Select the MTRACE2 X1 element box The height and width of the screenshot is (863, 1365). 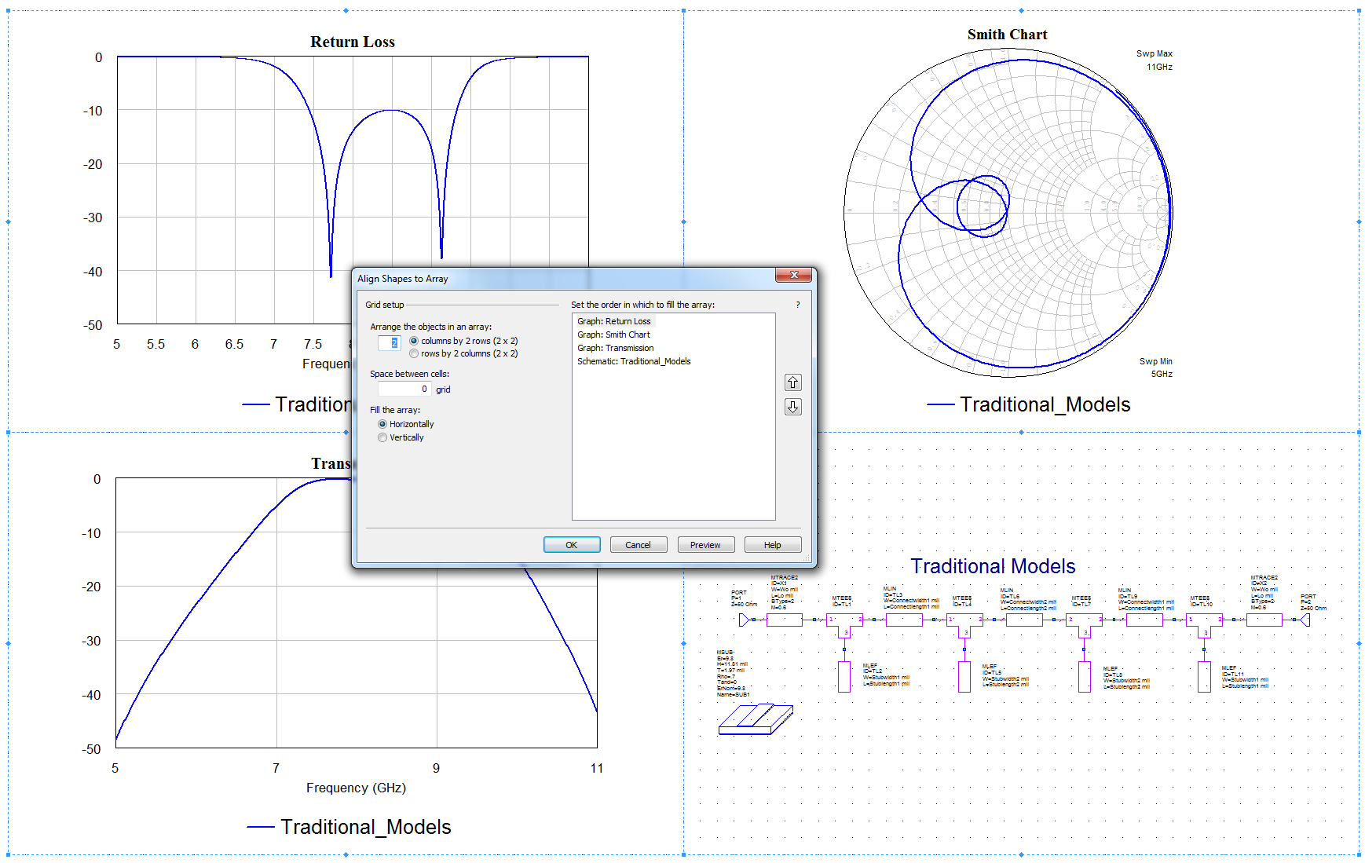click(784, 620)
